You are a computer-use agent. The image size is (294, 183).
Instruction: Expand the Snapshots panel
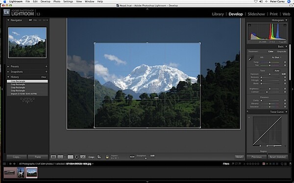click(x=8, y=72)
